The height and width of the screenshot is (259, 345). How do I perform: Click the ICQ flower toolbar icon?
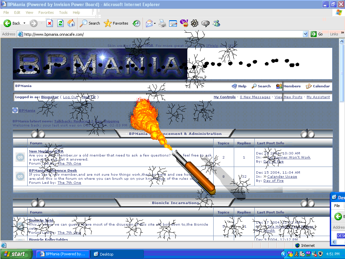click(194, 23)
